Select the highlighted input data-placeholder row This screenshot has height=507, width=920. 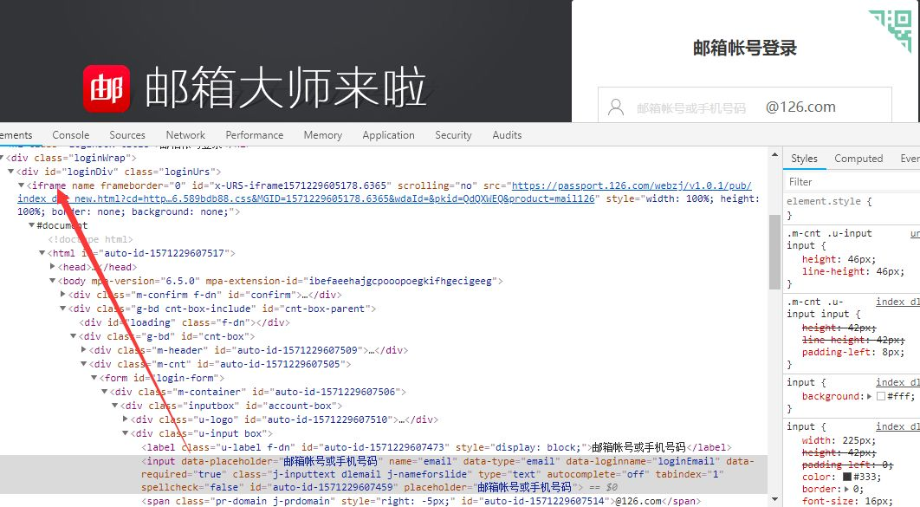[x=384, y=474]
